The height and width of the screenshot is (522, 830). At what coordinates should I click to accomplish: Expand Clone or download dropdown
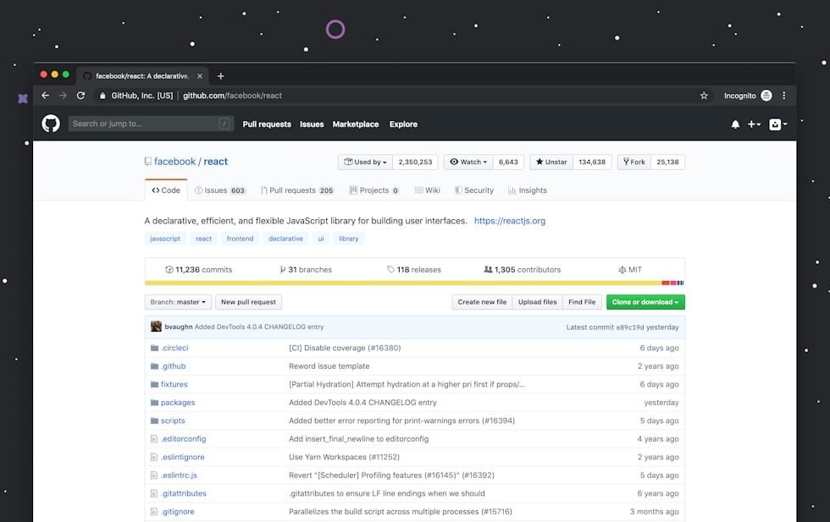[x=645, y=302]
